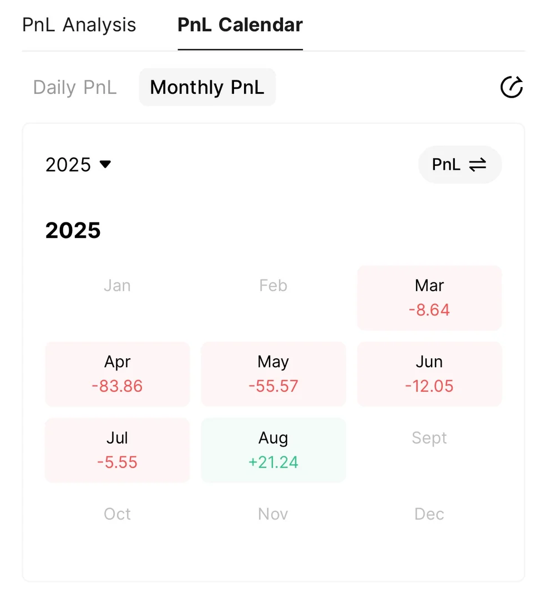547x599 pixels.
Task: Click the June -12.05 month cell
Action: click(x=429, y=374)
